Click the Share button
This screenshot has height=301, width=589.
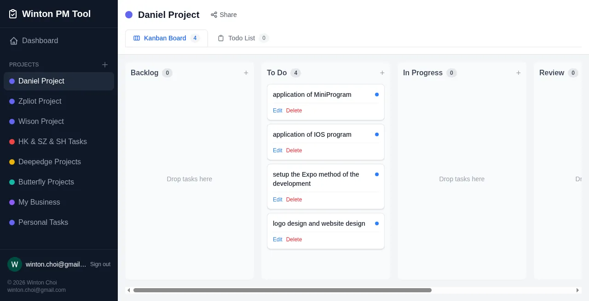point(224,15)
